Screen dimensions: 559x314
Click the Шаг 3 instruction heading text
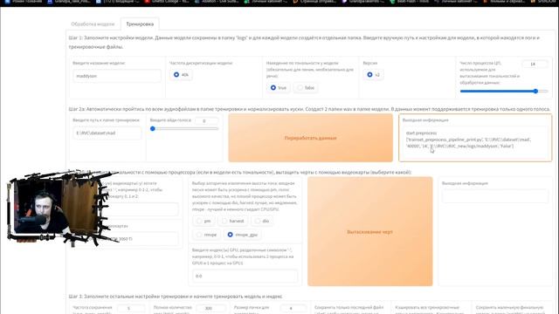click(176, 297)
